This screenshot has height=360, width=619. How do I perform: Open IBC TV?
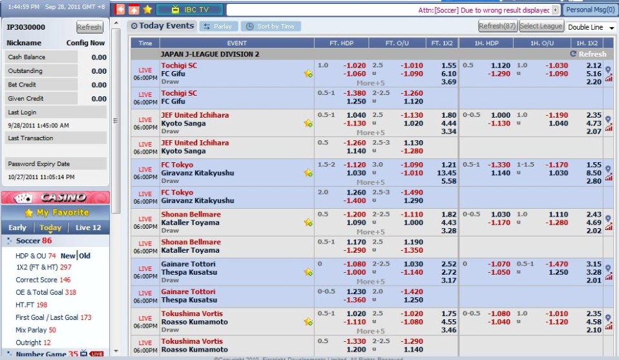(x=189, y=10)
